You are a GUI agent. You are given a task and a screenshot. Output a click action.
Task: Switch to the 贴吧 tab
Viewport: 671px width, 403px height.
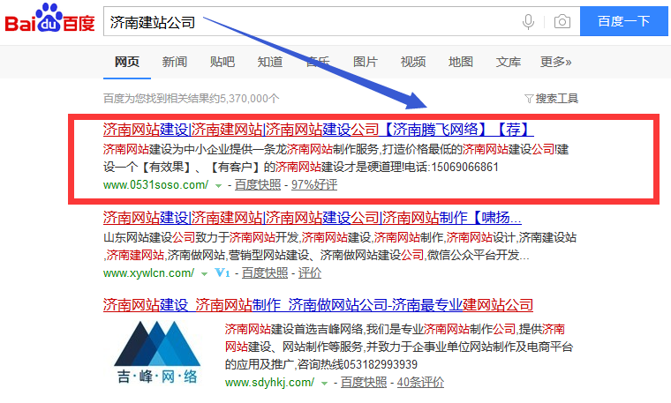(x=222, y=62)
